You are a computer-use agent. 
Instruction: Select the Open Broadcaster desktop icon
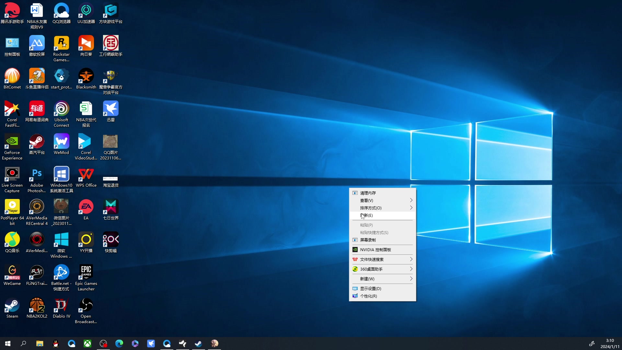pyautogui.click(x=86, y=310)
